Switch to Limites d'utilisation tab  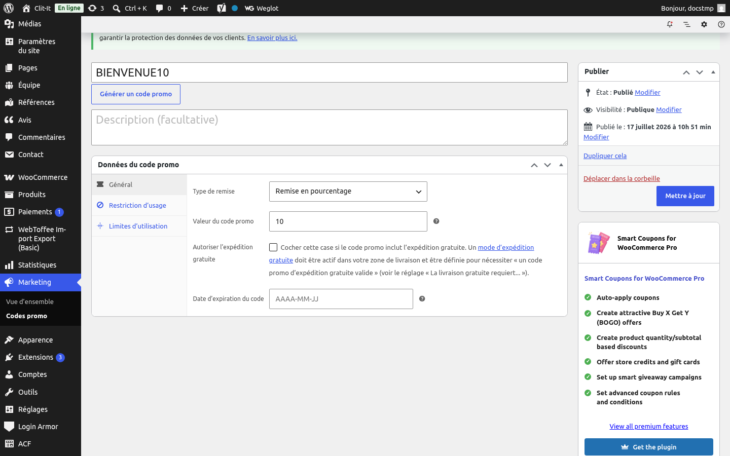point(139,226)
